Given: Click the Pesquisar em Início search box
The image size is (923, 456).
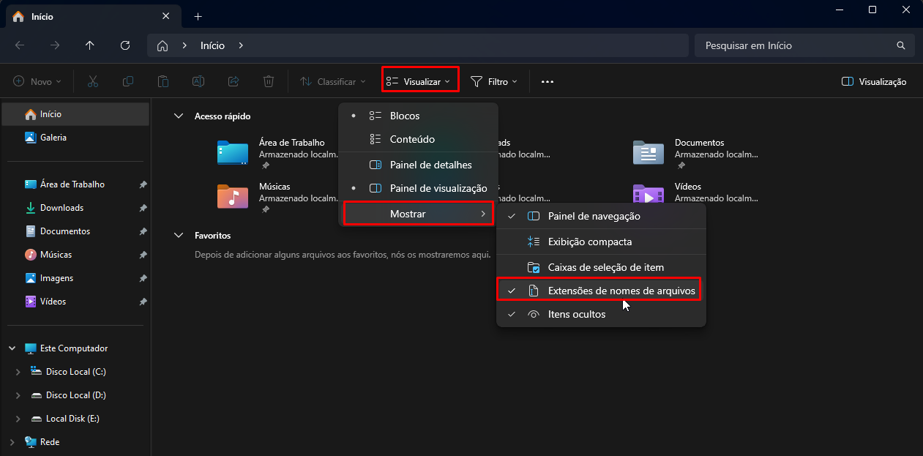Looking at the screenshot, I should (x=798, y=45).
